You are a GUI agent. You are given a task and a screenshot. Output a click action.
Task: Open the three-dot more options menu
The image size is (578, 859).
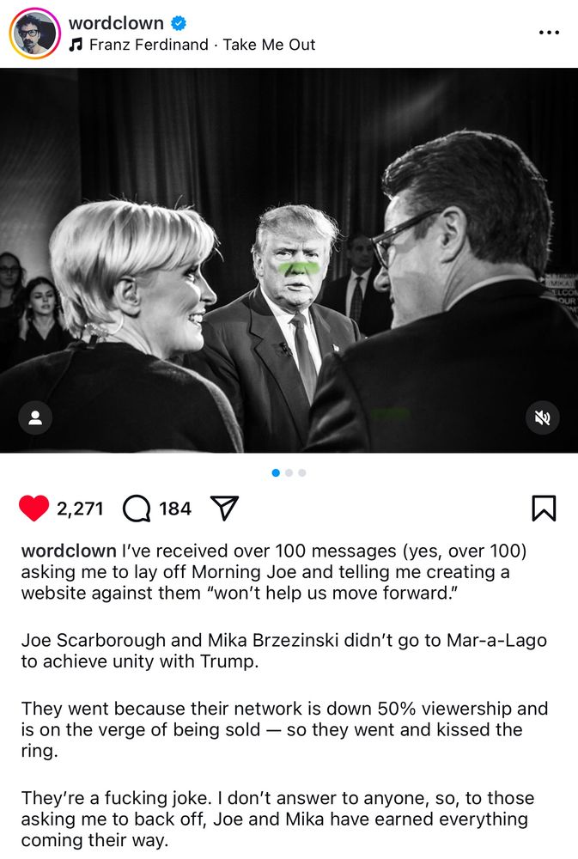(x=549, y=33)
